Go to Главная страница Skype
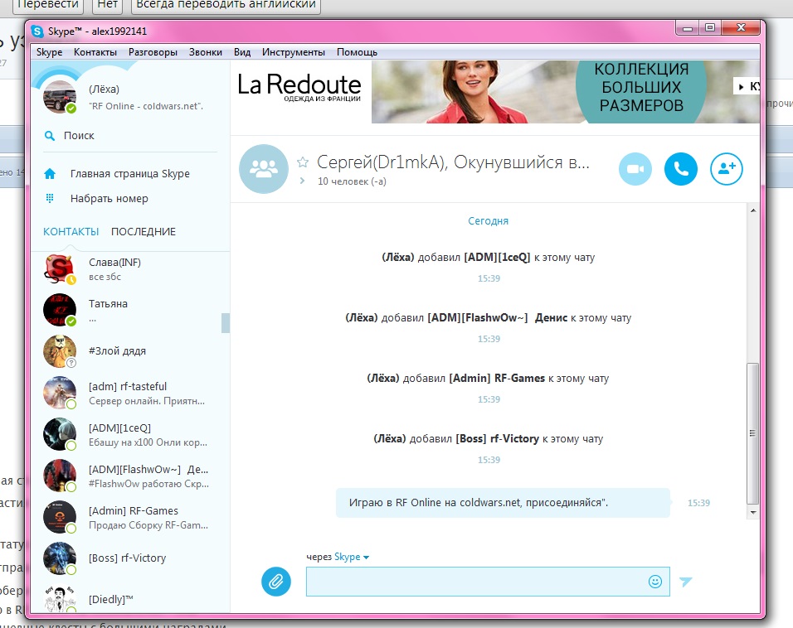This screenshot has width=793, height=628. 130,174
